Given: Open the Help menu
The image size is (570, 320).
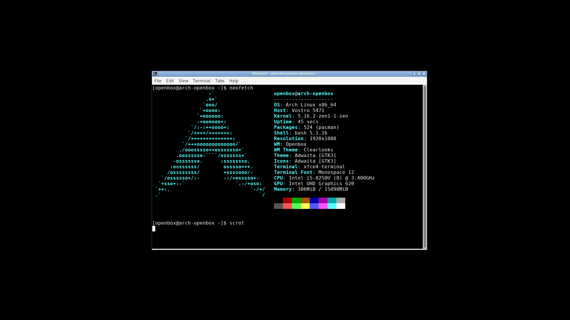Looking at the screenshot, I should pos(234,81).
